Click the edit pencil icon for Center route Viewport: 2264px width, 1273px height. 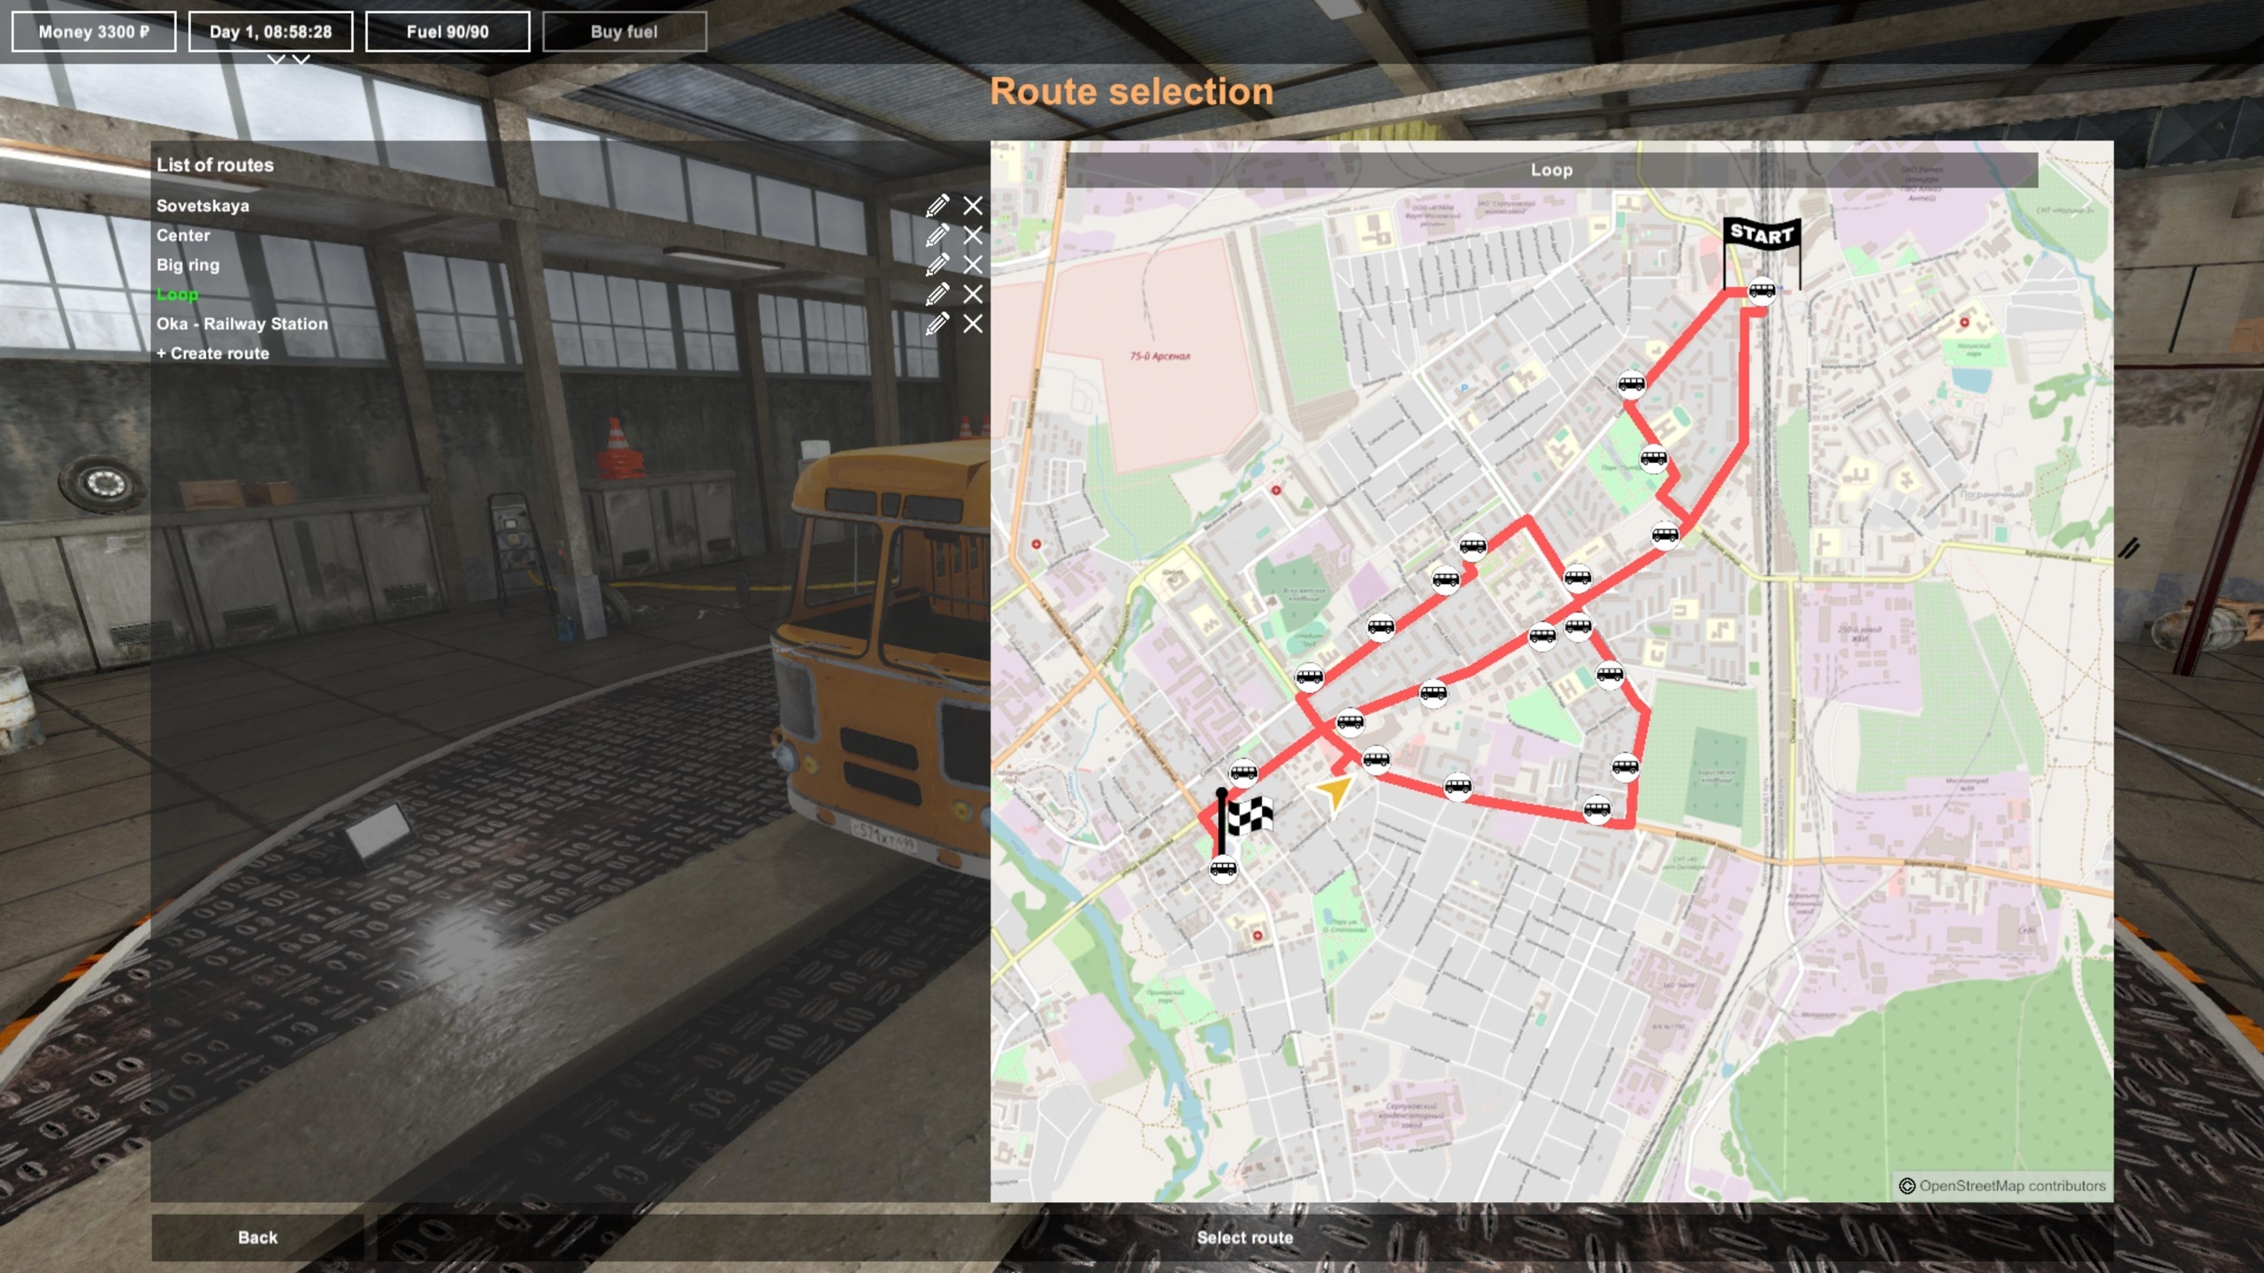(x=936, y=234)
